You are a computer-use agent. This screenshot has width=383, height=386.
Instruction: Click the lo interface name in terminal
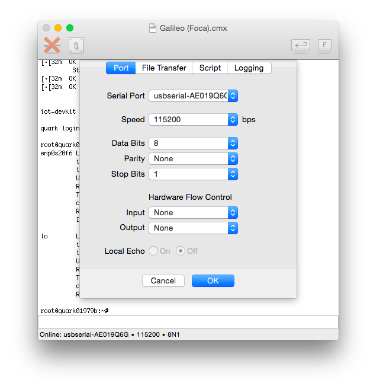pos(44,237)
